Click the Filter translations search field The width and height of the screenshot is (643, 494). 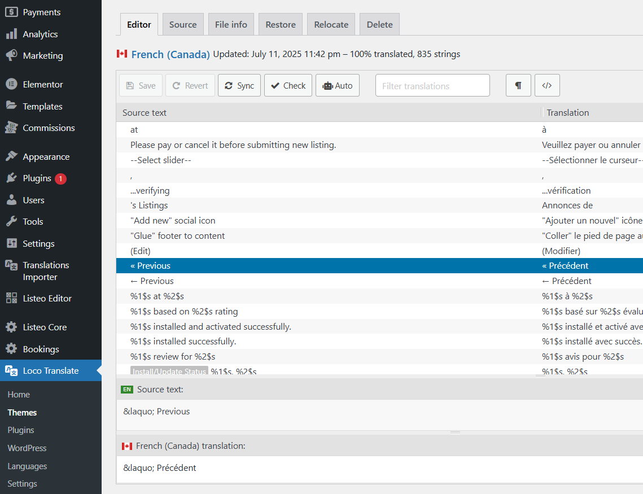click(x=432, y=86)
